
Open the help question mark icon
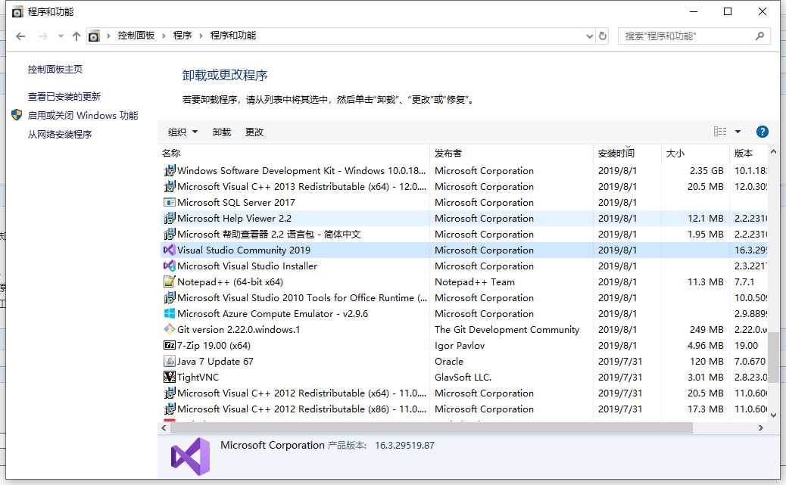click(762, 132)
